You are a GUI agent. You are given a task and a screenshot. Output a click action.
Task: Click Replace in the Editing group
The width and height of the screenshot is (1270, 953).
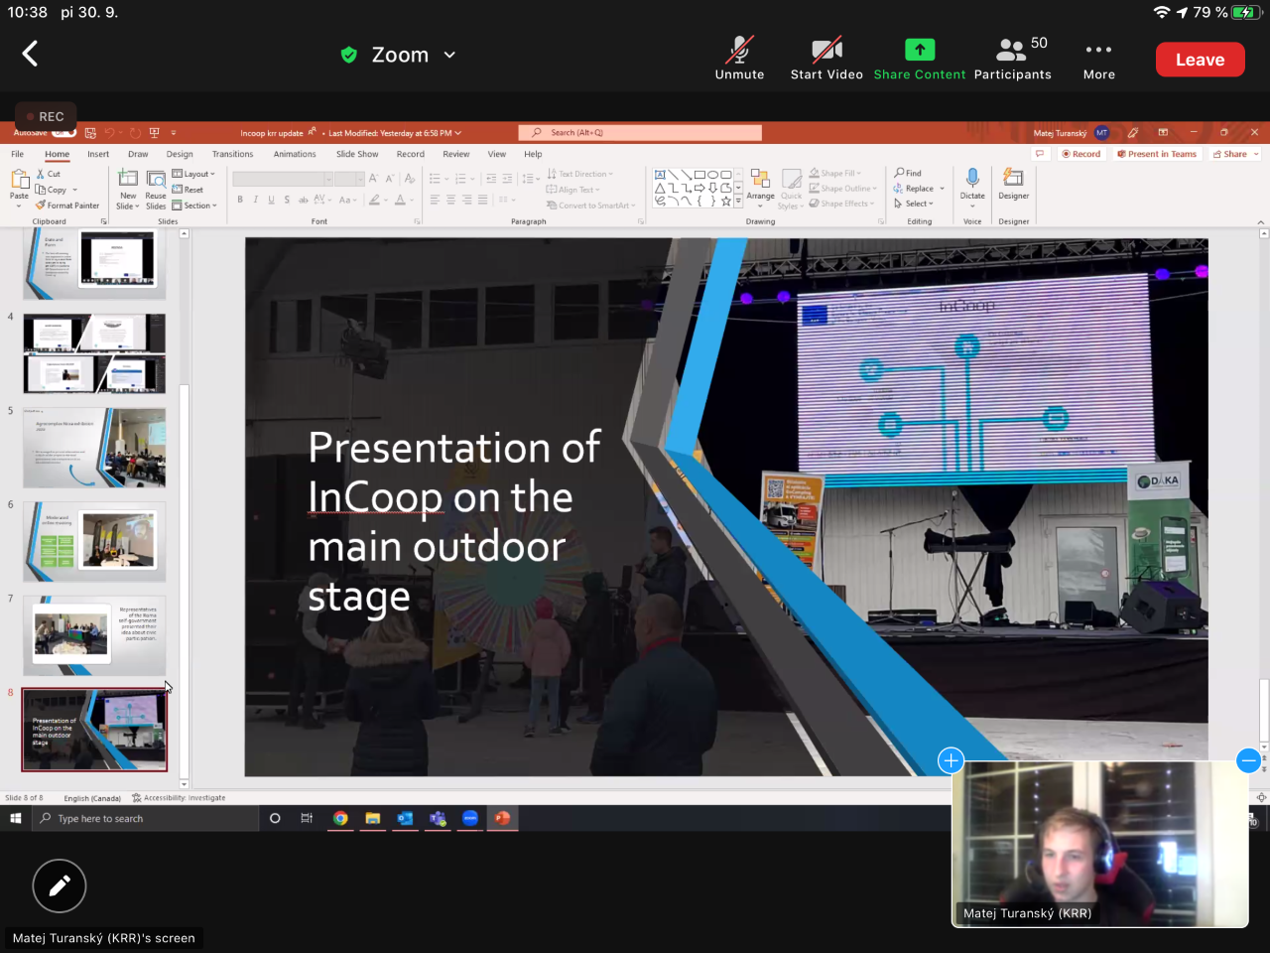(914, 189)
